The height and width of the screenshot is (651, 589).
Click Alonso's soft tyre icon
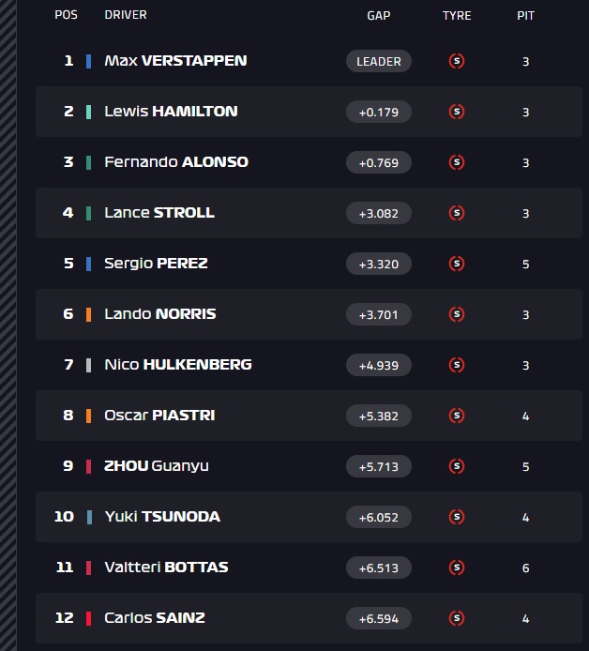pos(457,162)
